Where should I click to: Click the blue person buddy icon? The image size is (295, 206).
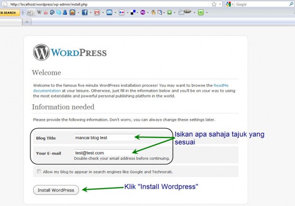coord(65,13)
